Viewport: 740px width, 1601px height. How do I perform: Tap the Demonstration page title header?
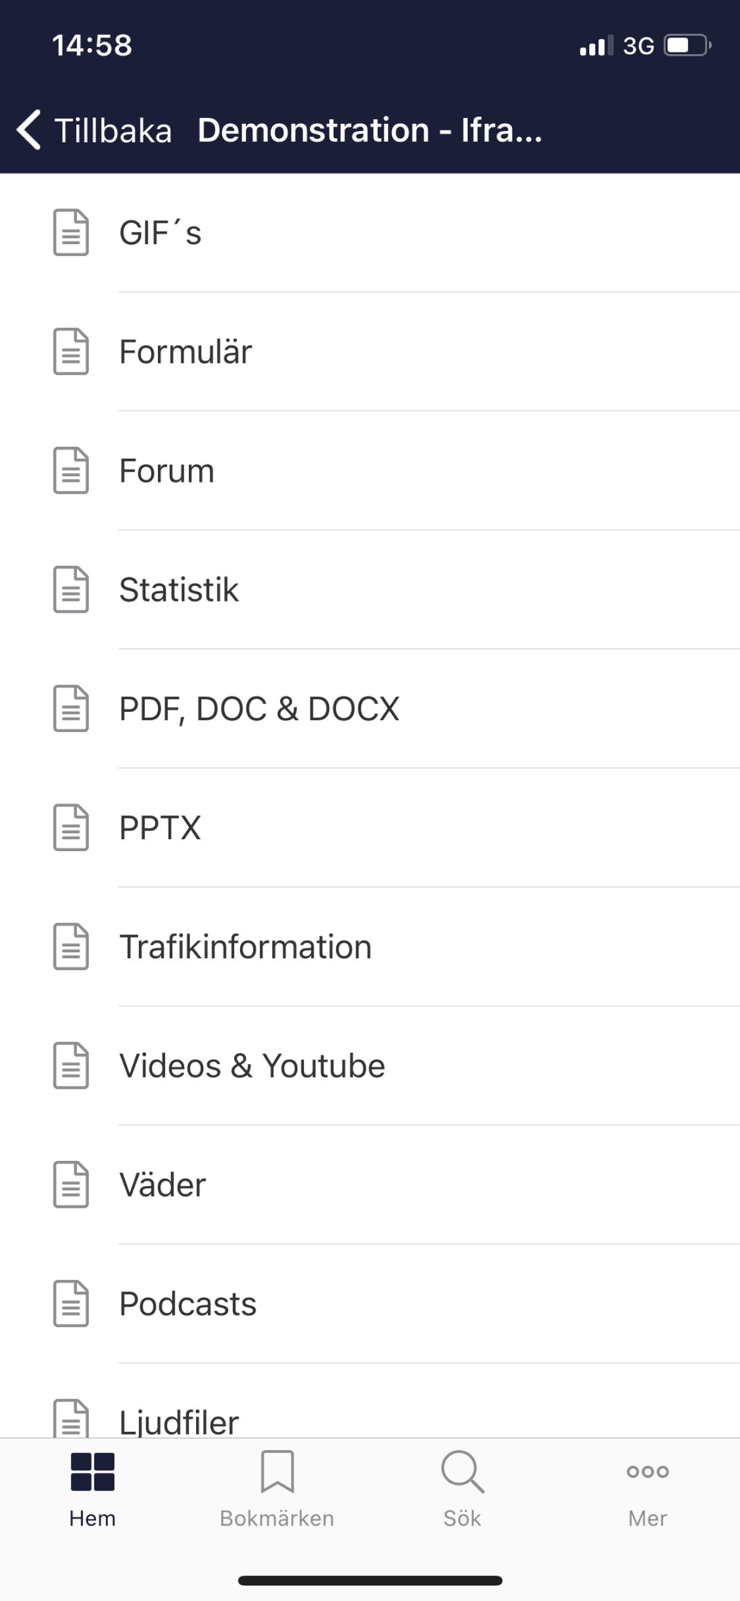370,130
